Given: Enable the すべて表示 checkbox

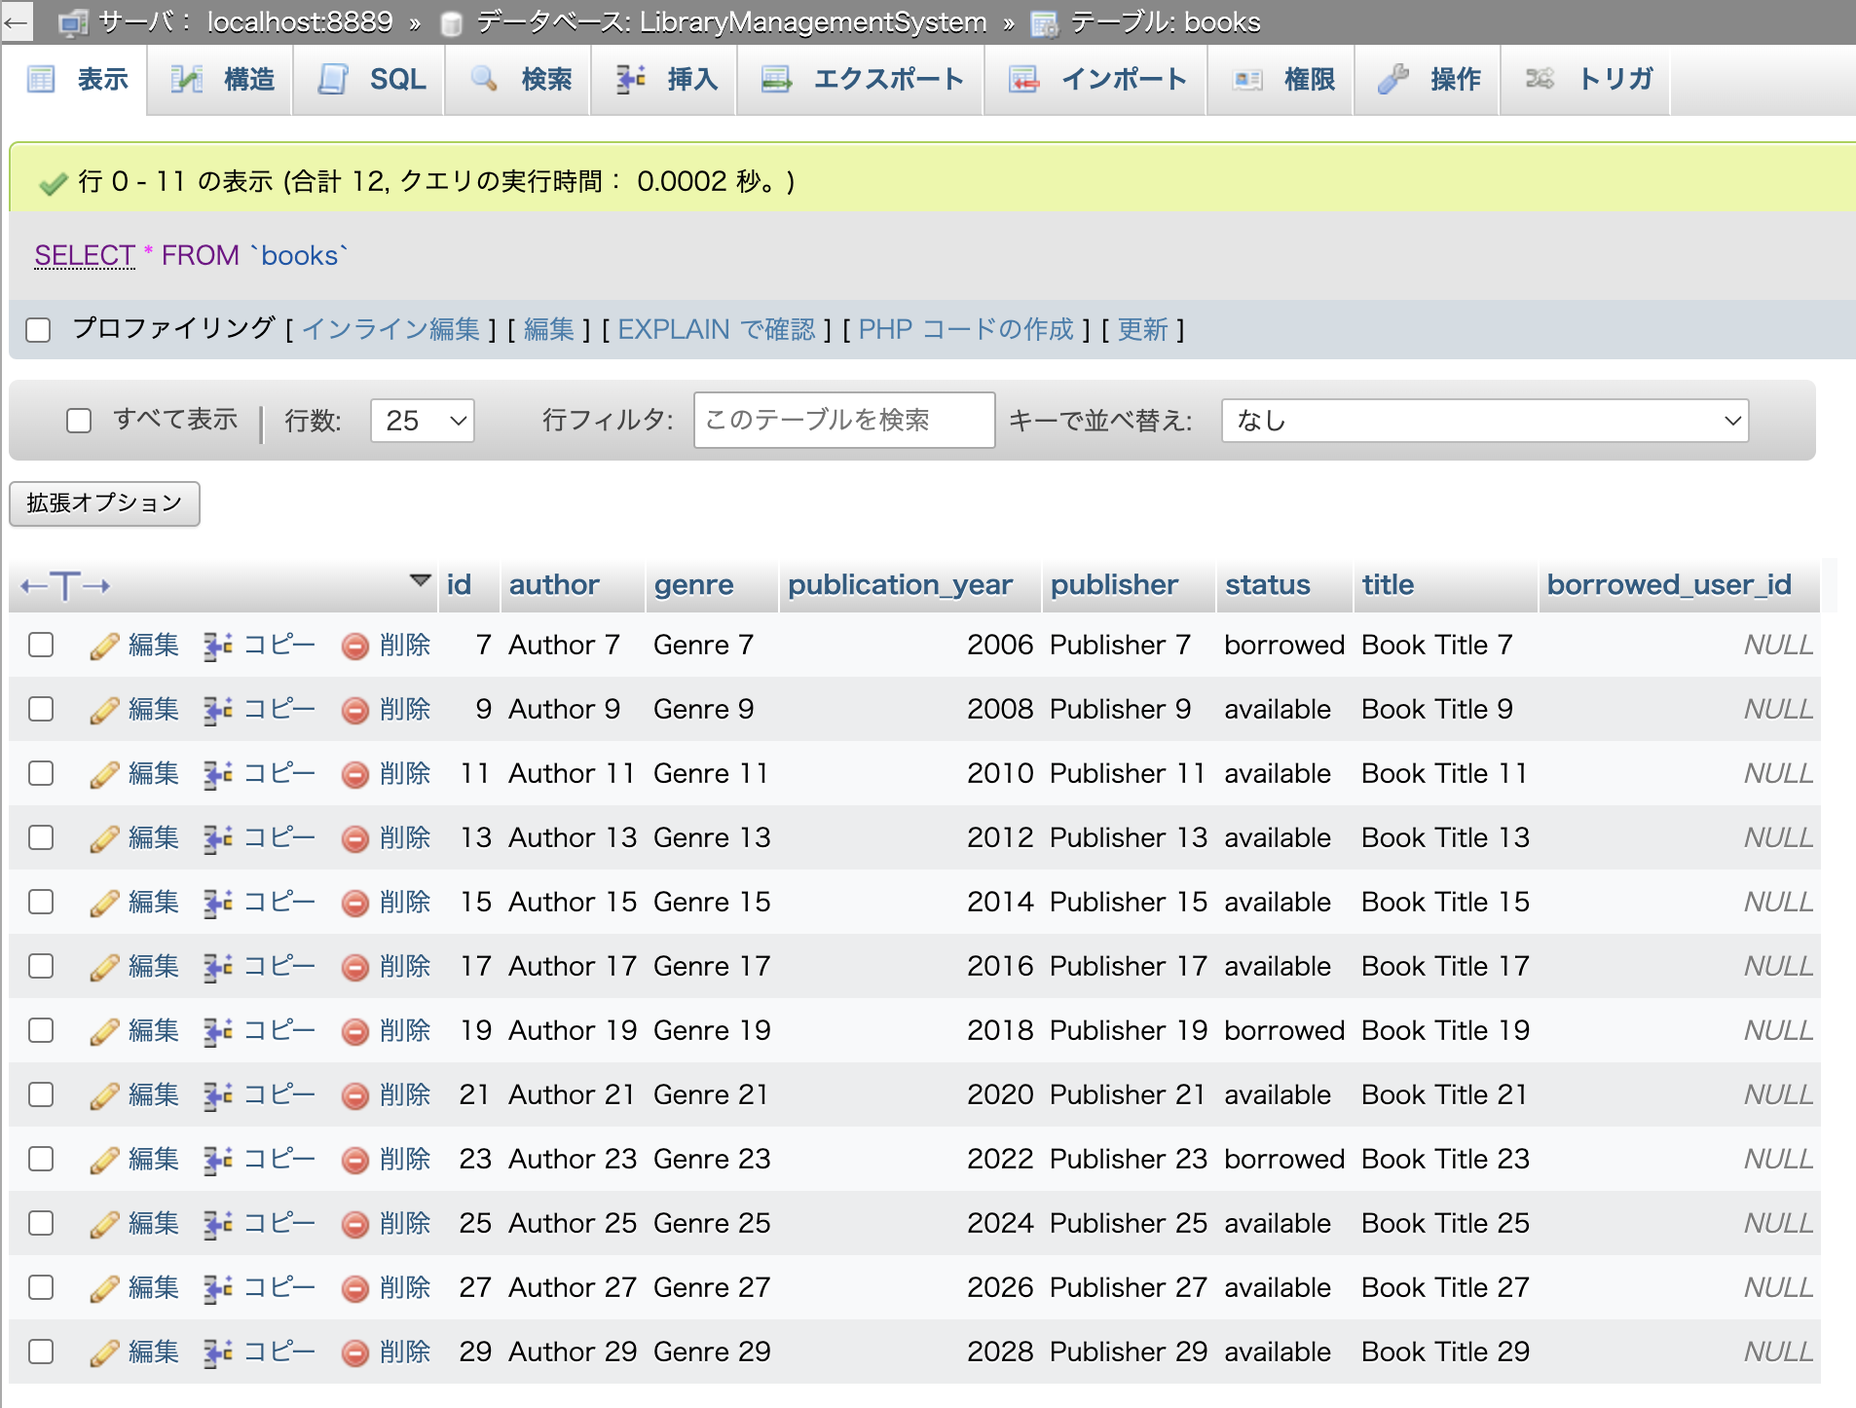Looking at the screenshot, I should click(x=79, y=420).
